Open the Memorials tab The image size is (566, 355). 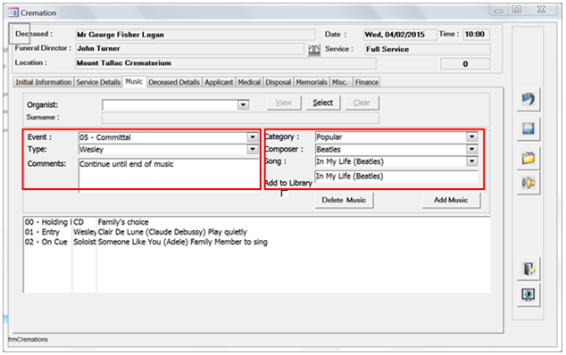(312, 82)
